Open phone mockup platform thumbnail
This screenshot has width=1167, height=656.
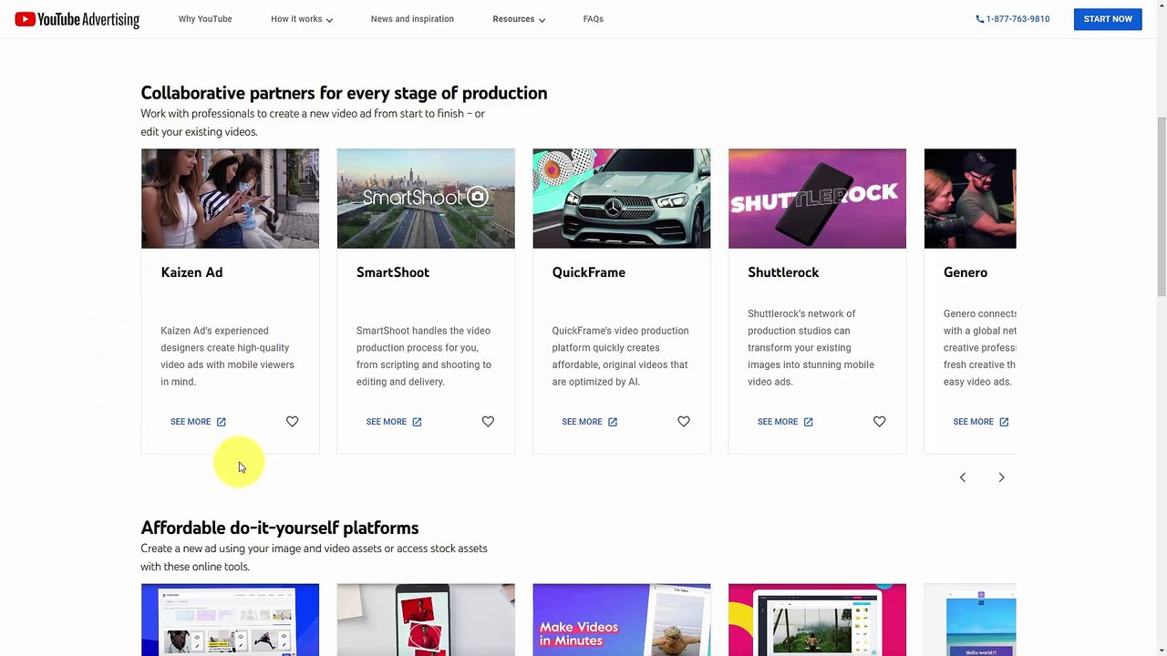pos(426,620)
